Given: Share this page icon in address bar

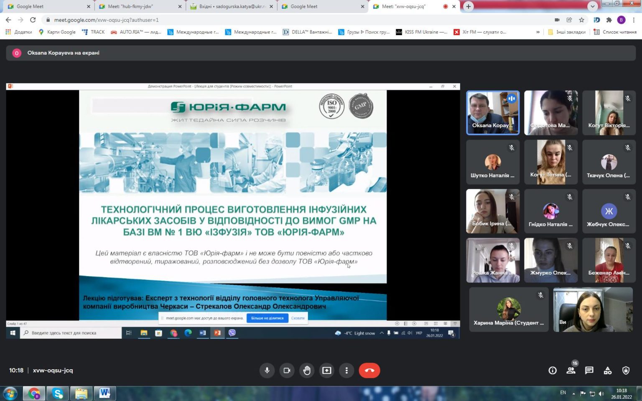Looking at the screenshot, I should (569, 20).
